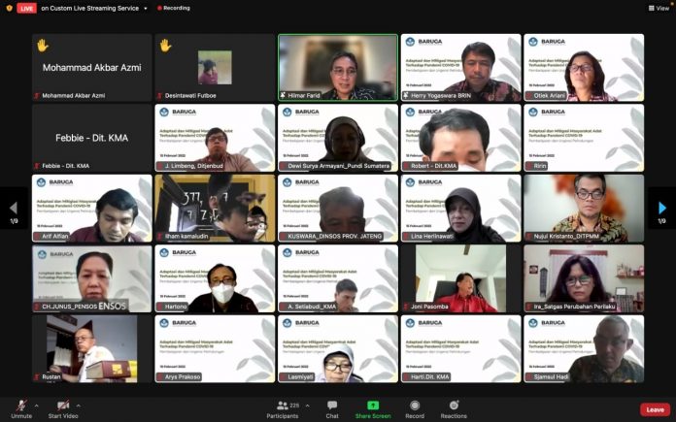Select Hilmar Farid's active speaker video tile
This screenshot has width=676, height=422.
338,67
